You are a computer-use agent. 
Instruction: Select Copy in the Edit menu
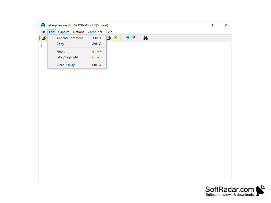click(77, 44)
